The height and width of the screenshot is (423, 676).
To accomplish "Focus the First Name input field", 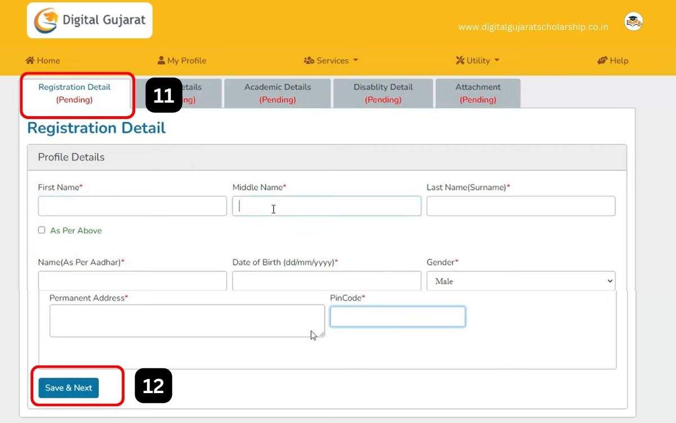I will (132, 206).
